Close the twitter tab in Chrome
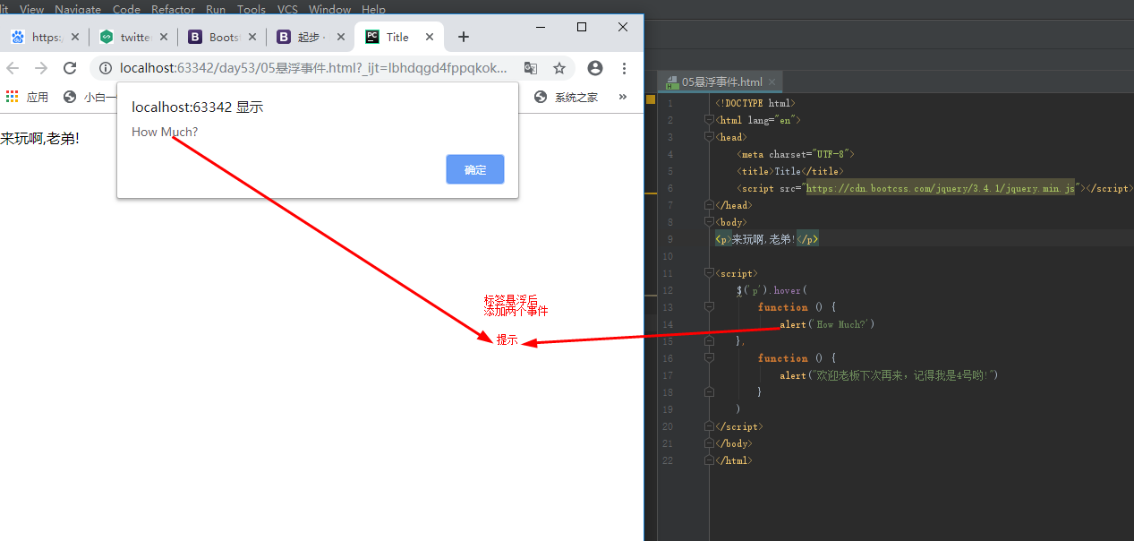 click(x=164, y=37)
